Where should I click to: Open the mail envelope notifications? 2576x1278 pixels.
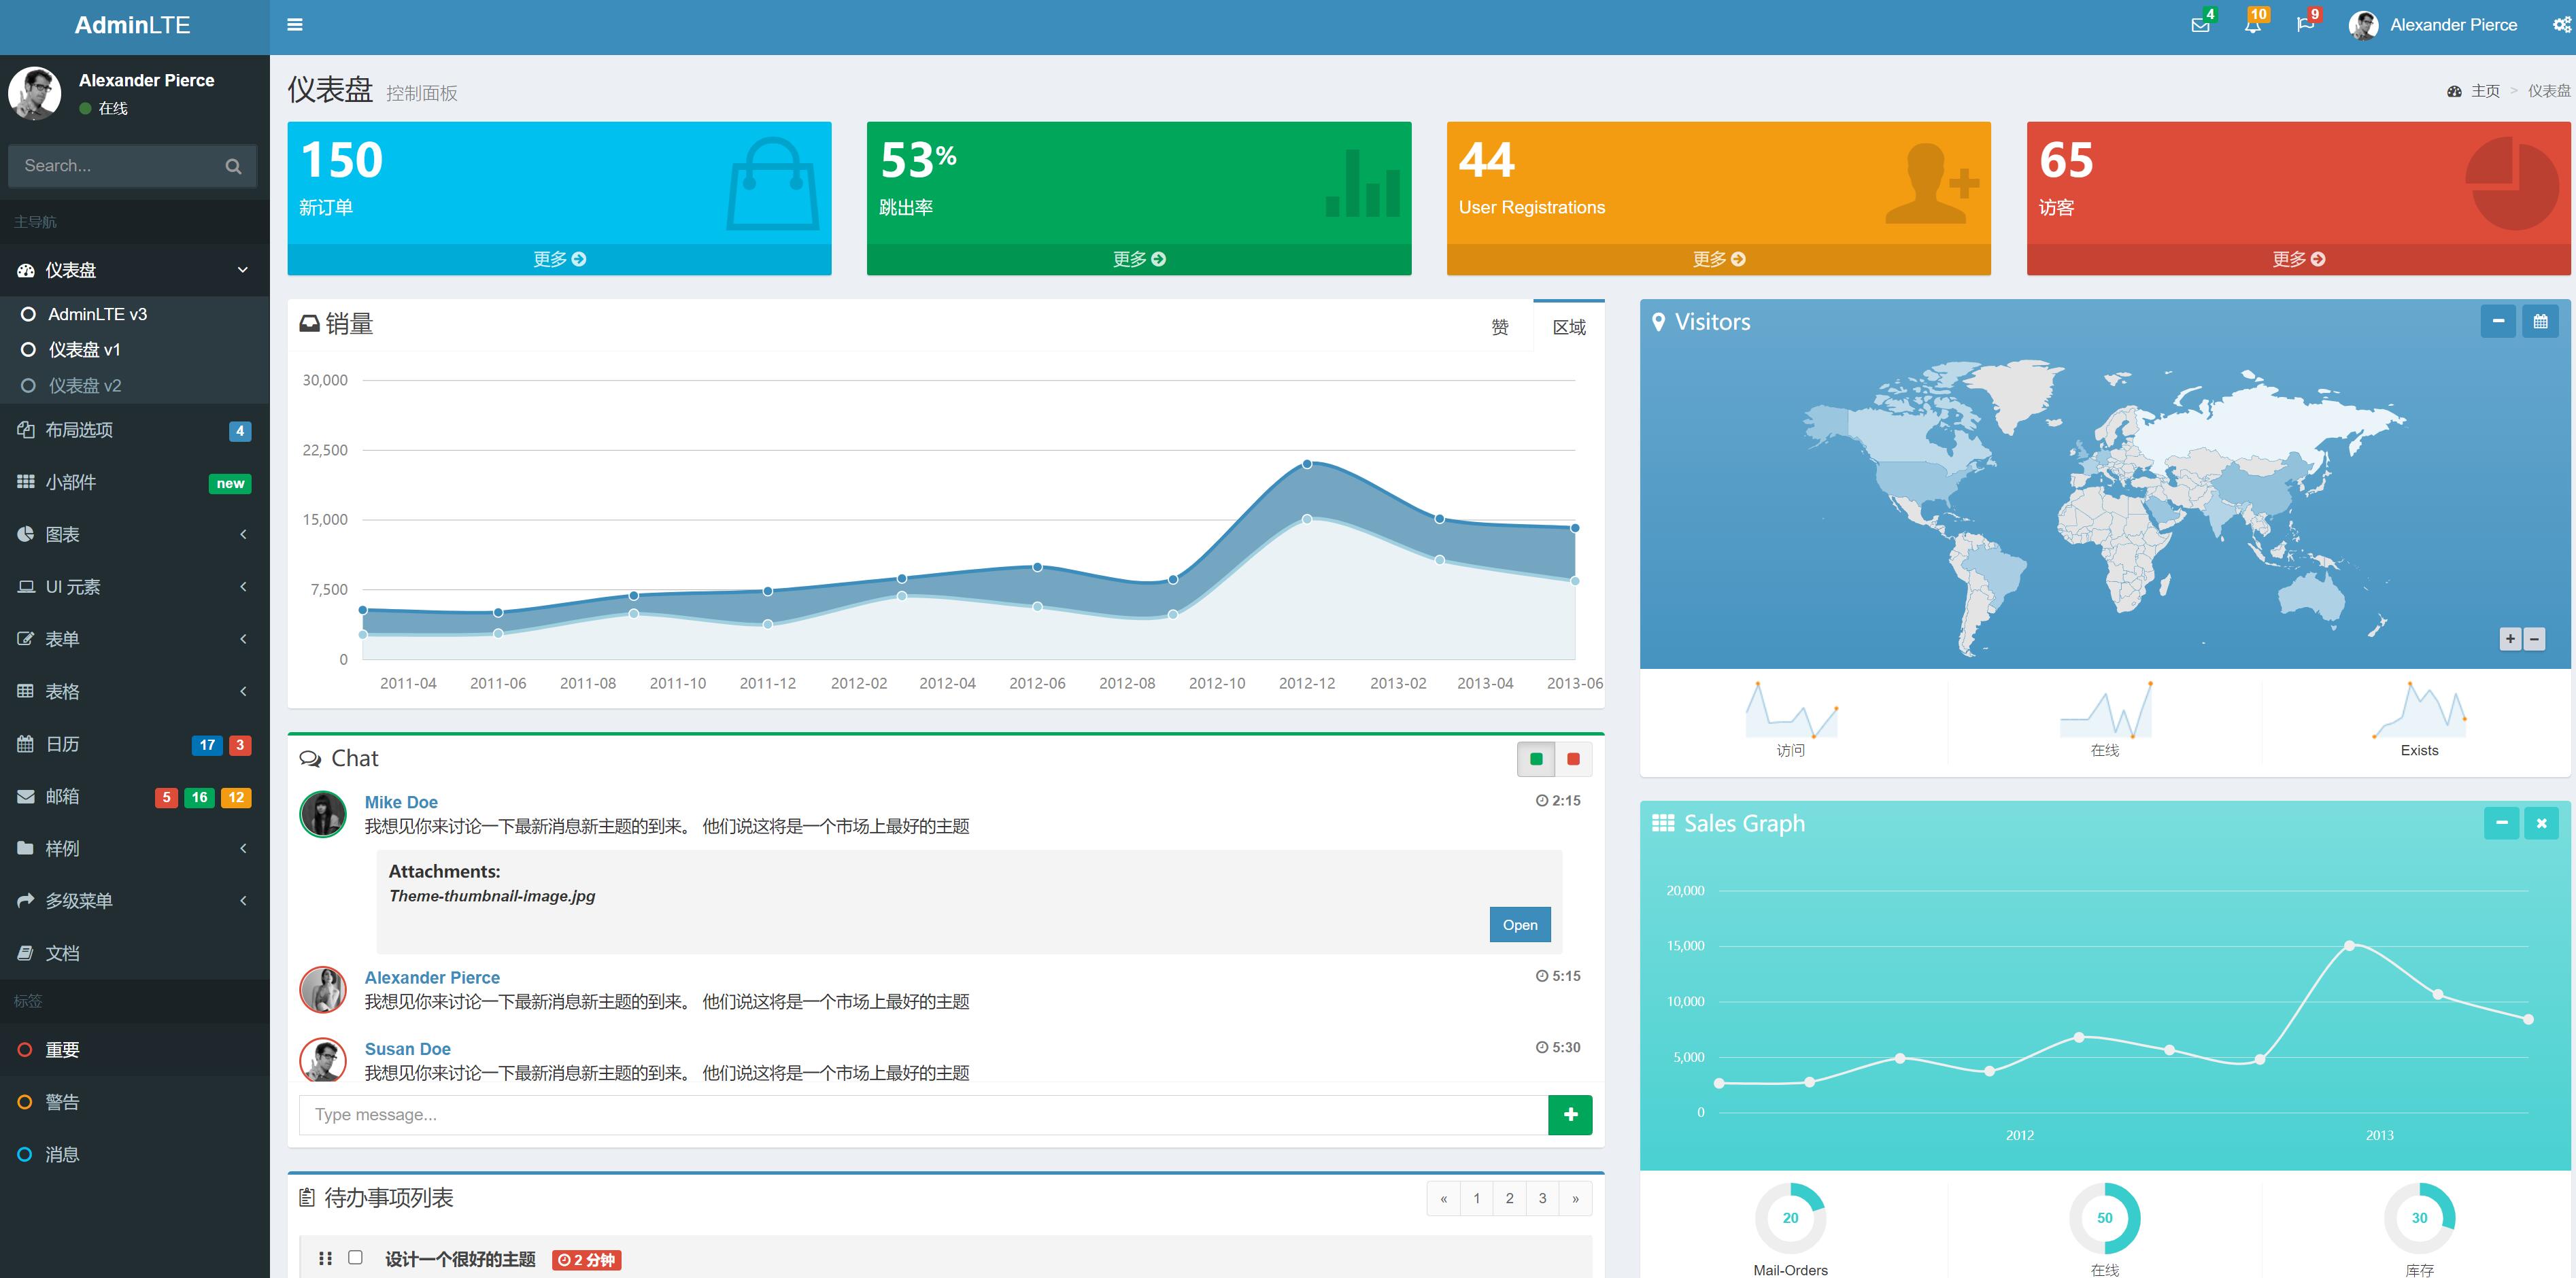pyautogui.click(x=2200, y=25)
